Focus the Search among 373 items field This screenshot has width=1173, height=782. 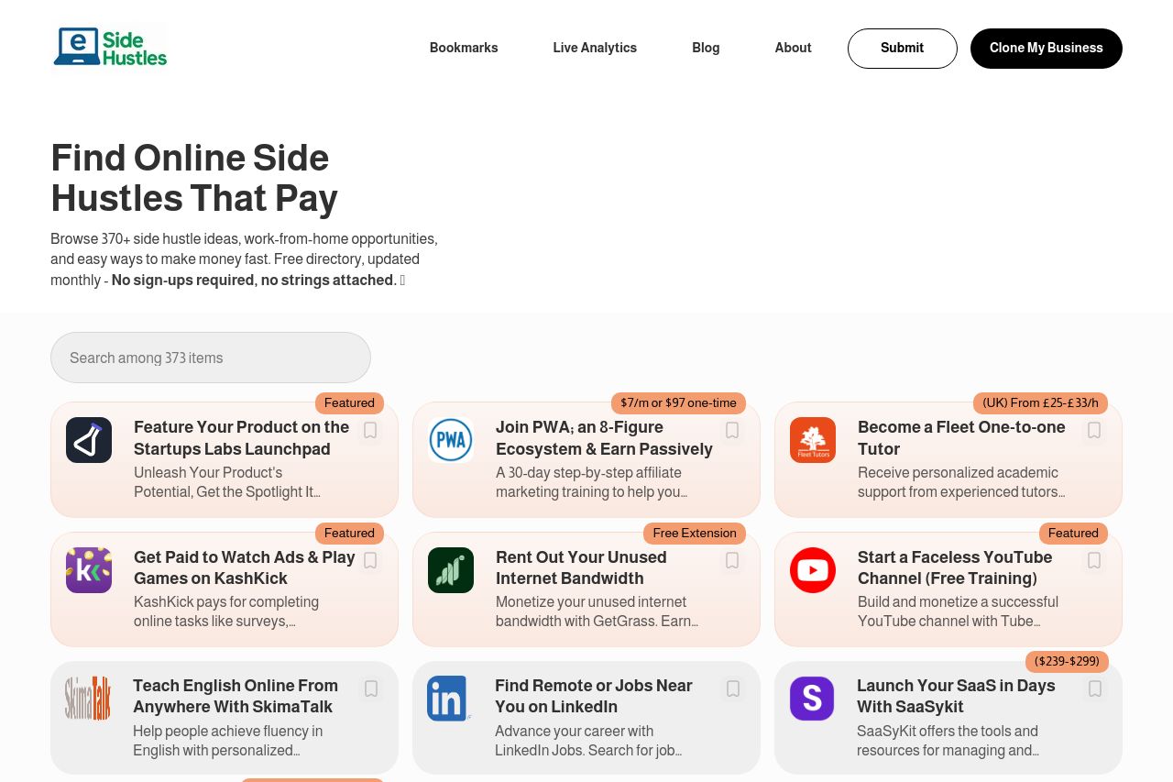point(211,358)
